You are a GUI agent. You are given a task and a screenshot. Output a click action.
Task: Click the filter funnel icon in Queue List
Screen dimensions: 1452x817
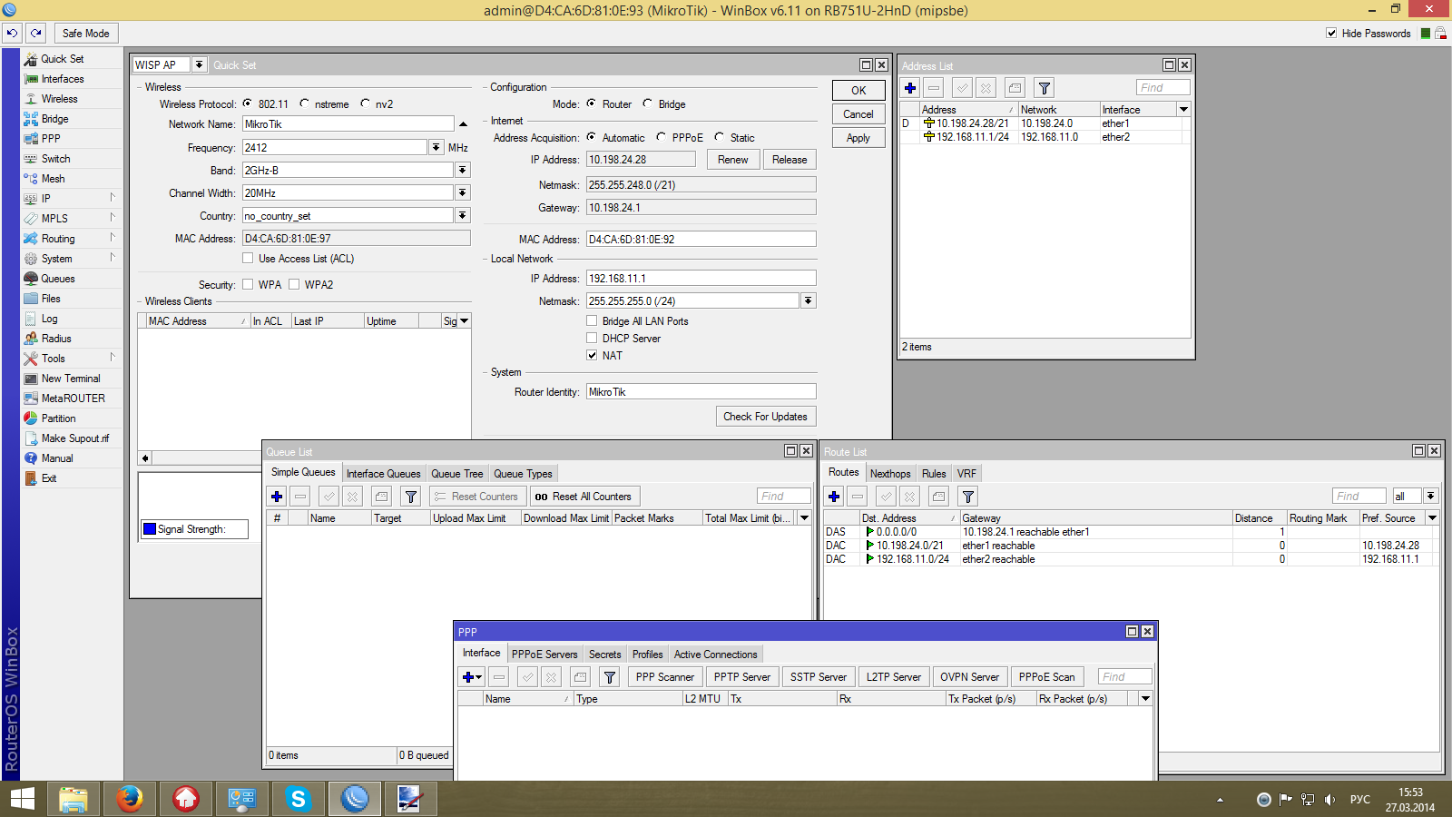[x=411, y=497]
